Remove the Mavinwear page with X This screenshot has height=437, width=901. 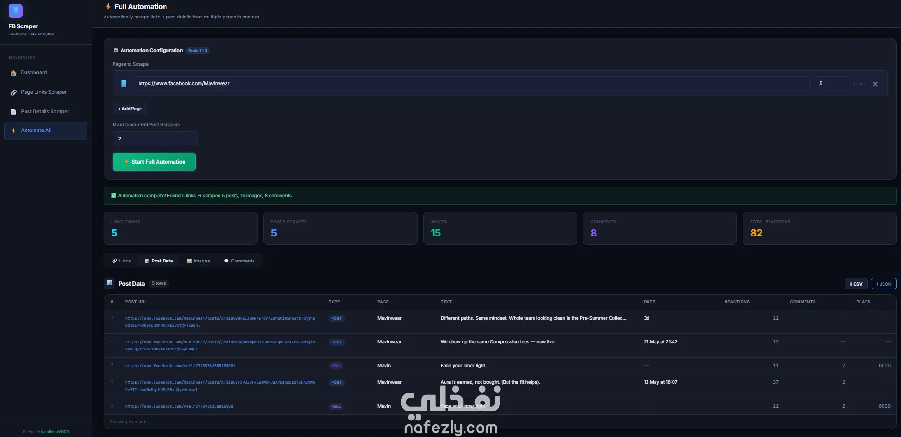click(875, 84)
